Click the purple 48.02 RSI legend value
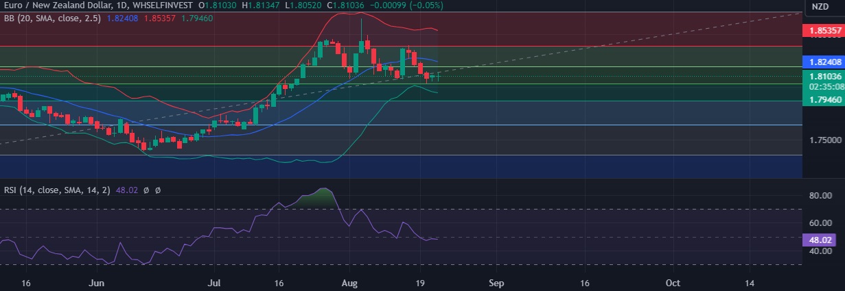The height and width of the screenshot is (291, 845). tap(128, 190)
